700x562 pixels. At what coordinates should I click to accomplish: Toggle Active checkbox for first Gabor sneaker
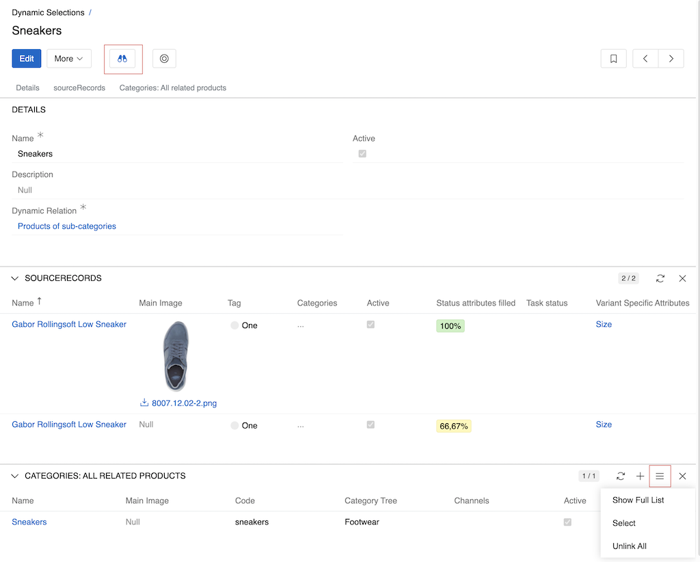(371, 325)
